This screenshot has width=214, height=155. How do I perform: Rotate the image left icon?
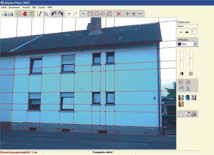pos(181,82)
